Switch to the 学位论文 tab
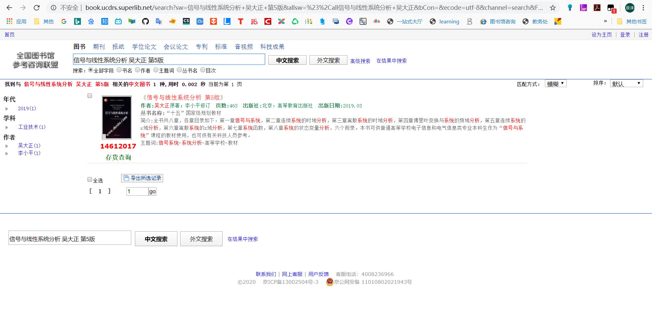652x335 pixels. (x=144, y=47)
